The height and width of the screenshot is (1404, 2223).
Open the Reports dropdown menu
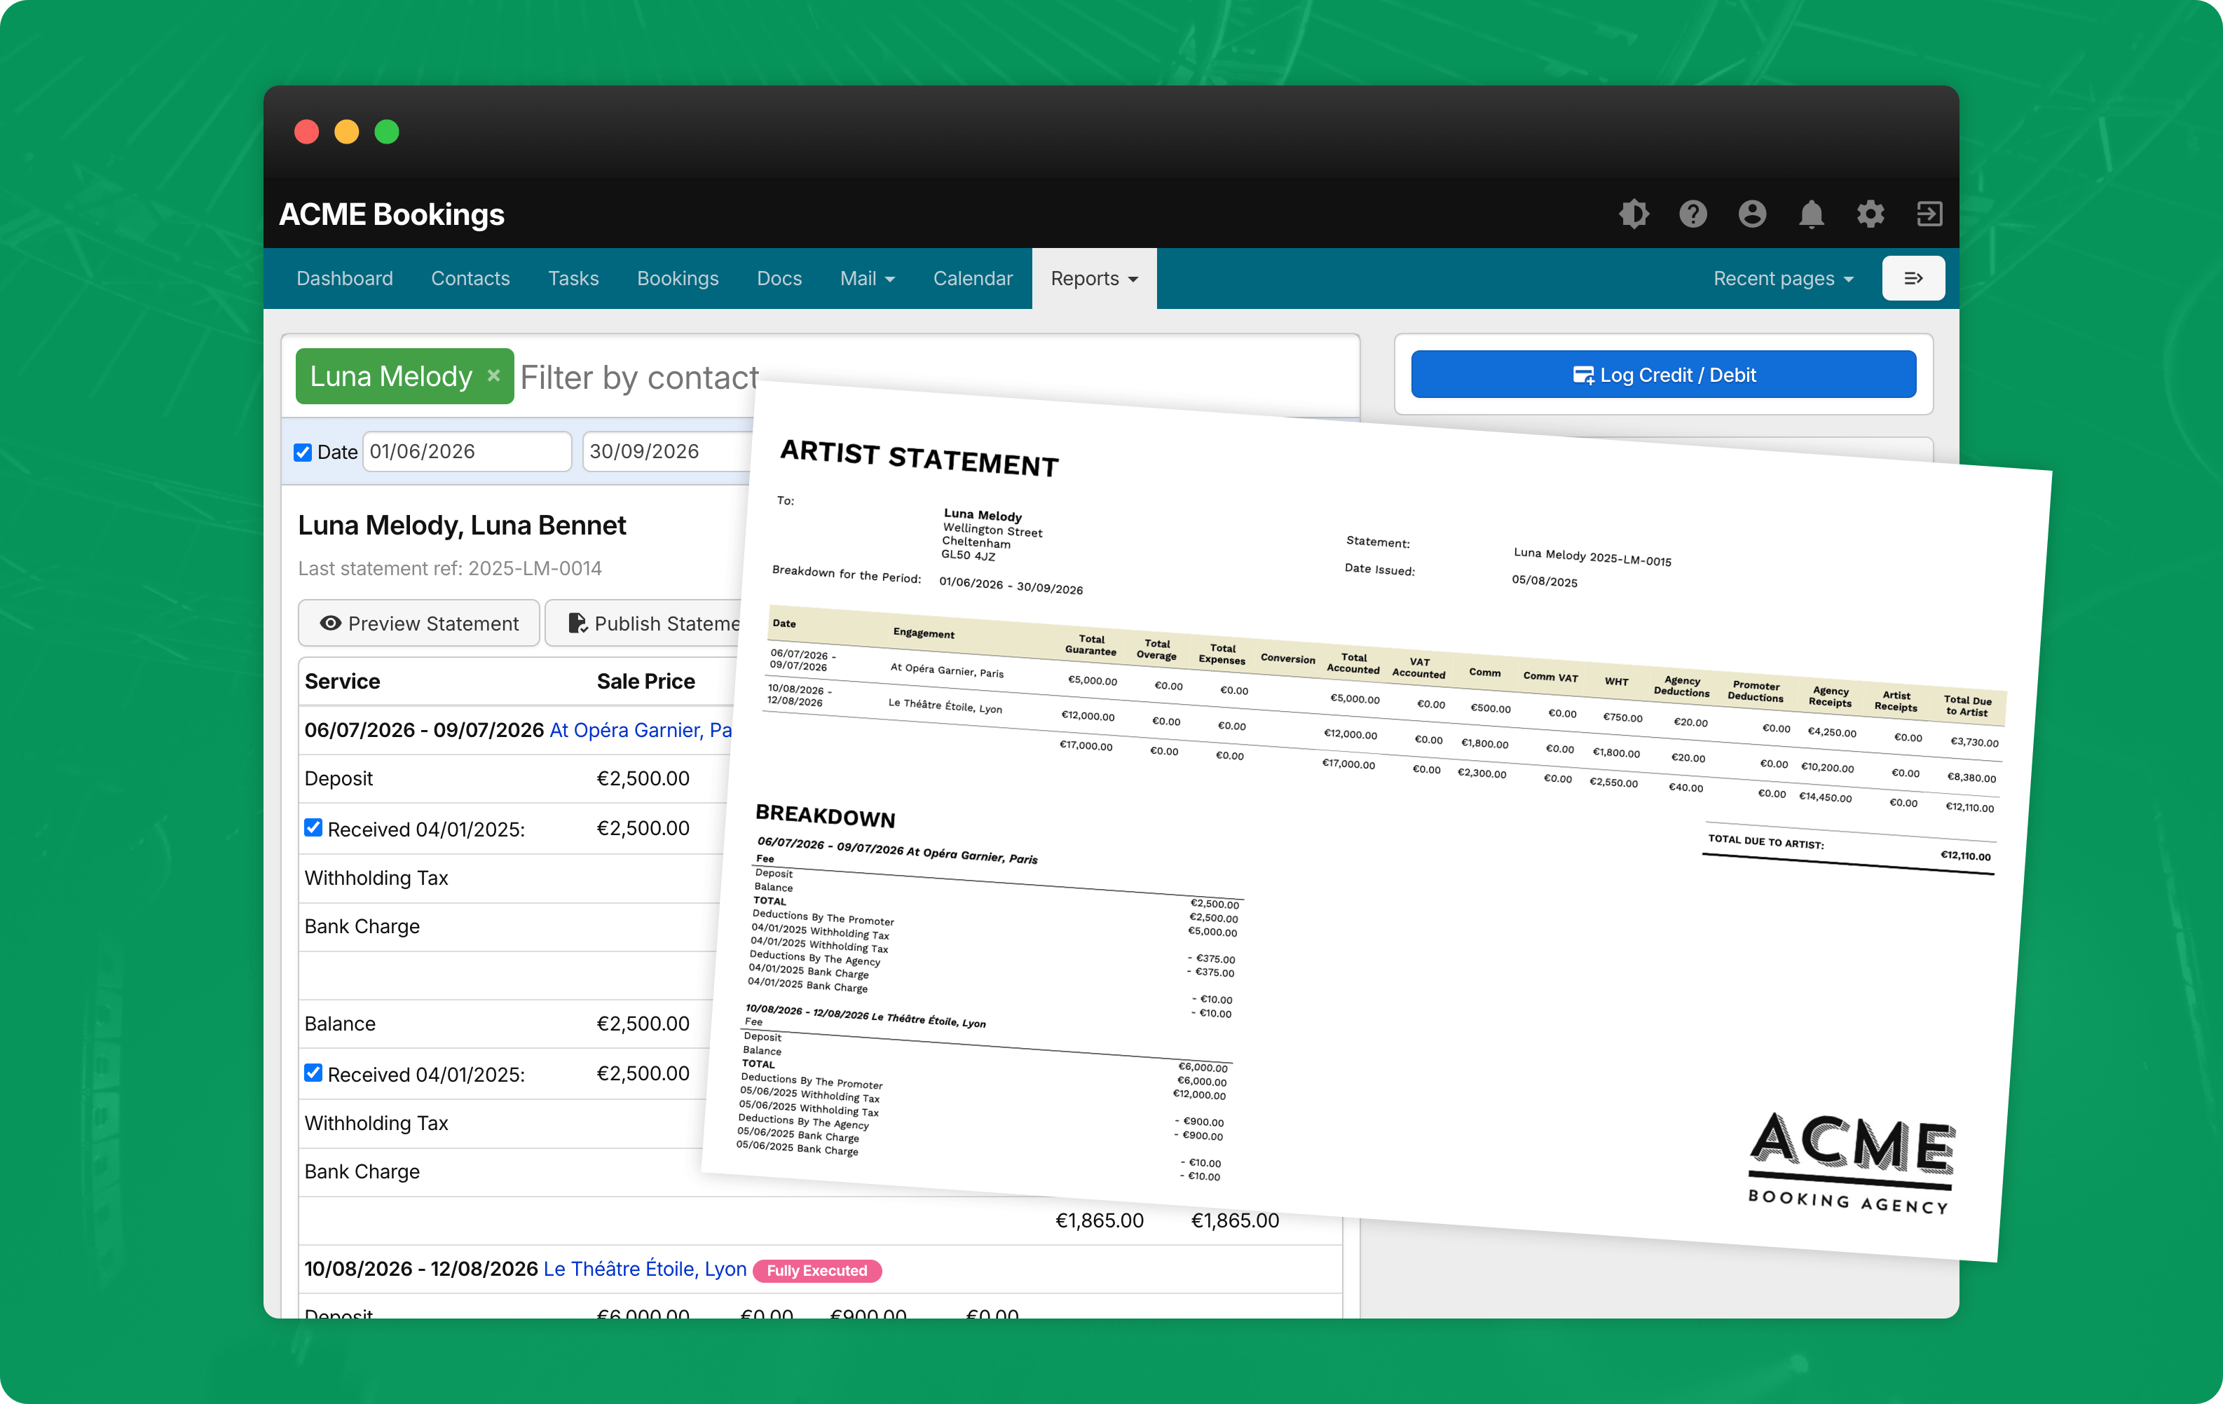tap(1093, 278)
